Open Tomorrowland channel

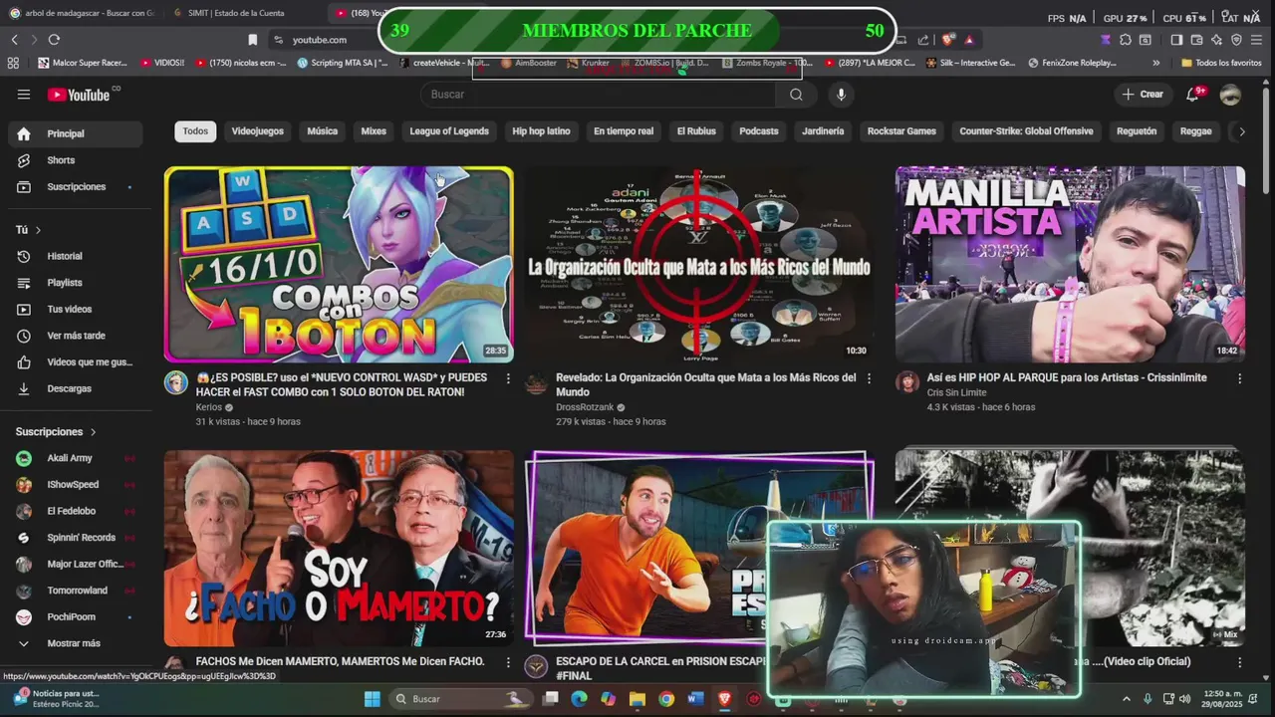(75, 591)
